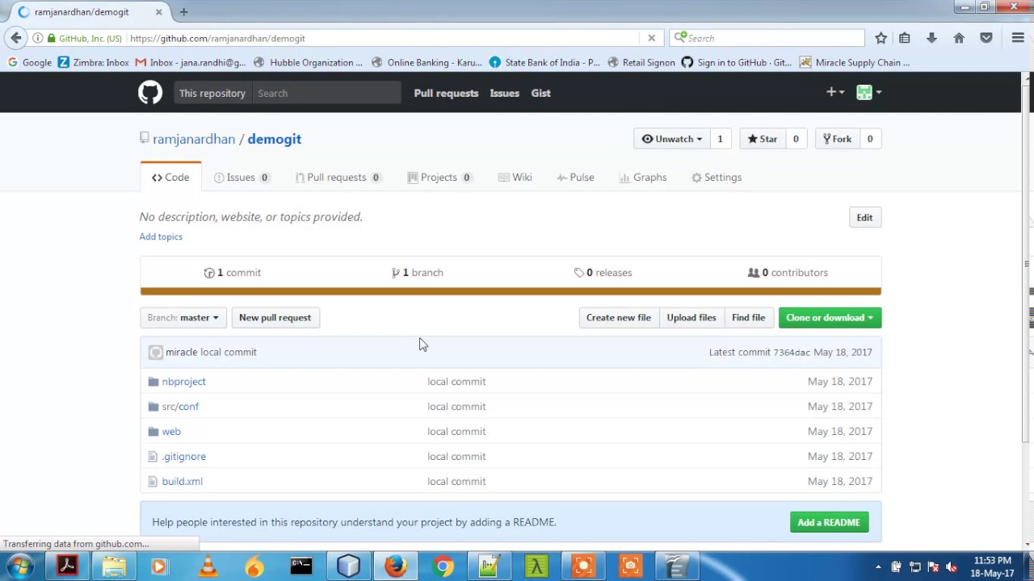
Task: Open the Pulse tab
Action: point(575,178)
